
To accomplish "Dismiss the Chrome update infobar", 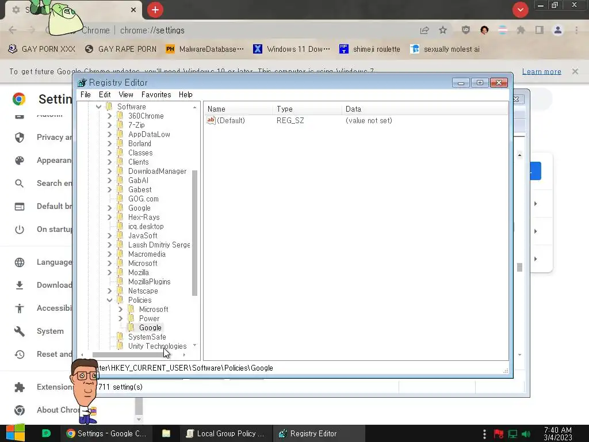I will (x=575, y=71).
